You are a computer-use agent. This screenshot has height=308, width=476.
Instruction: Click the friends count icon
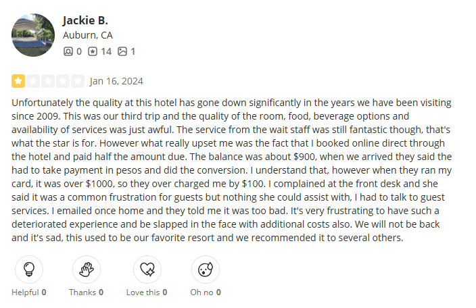click(68, 51)
